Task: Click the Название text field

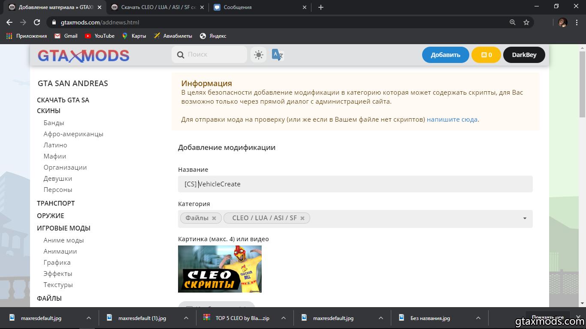Action: [355, 184]
